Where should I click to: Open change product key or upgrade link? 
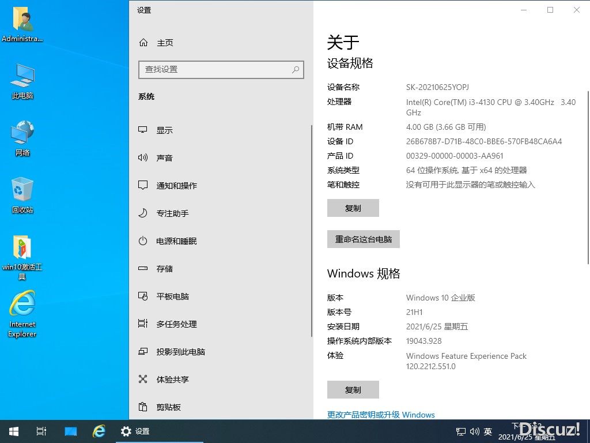381,415
